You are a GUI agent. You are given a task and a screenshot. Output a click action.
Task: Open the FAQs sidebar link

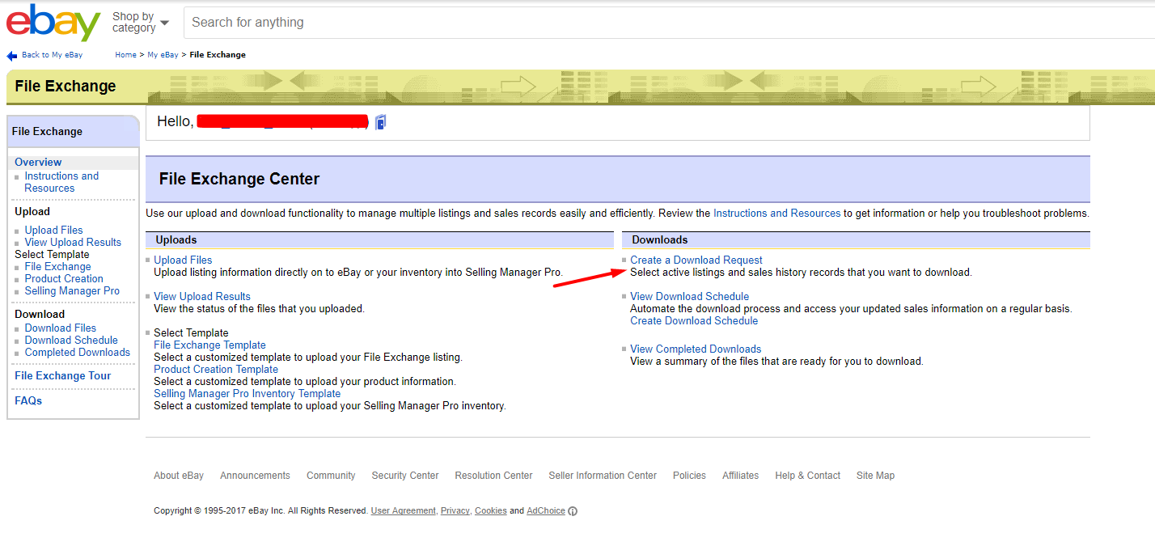(28, 401)
